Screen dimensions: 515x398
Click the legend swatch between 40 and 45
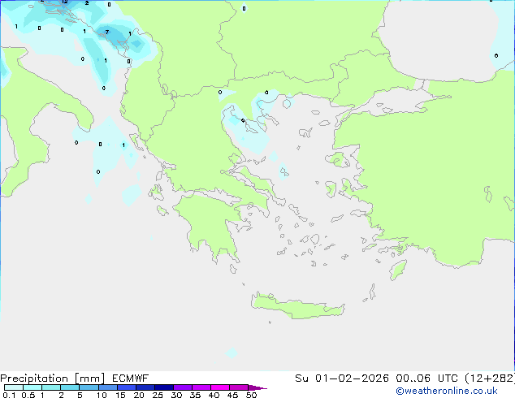220,387
